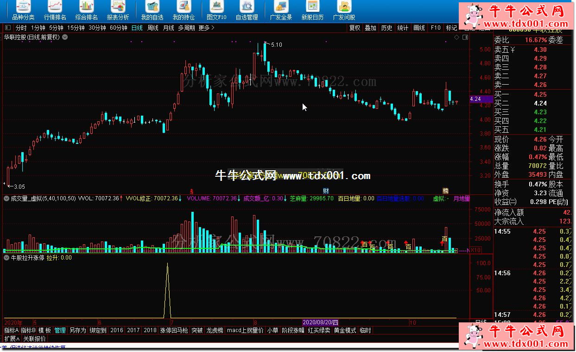This screenshot has width=576, height=352.
Task: Click the 画线 button
Action: click(x=419, y=28)
